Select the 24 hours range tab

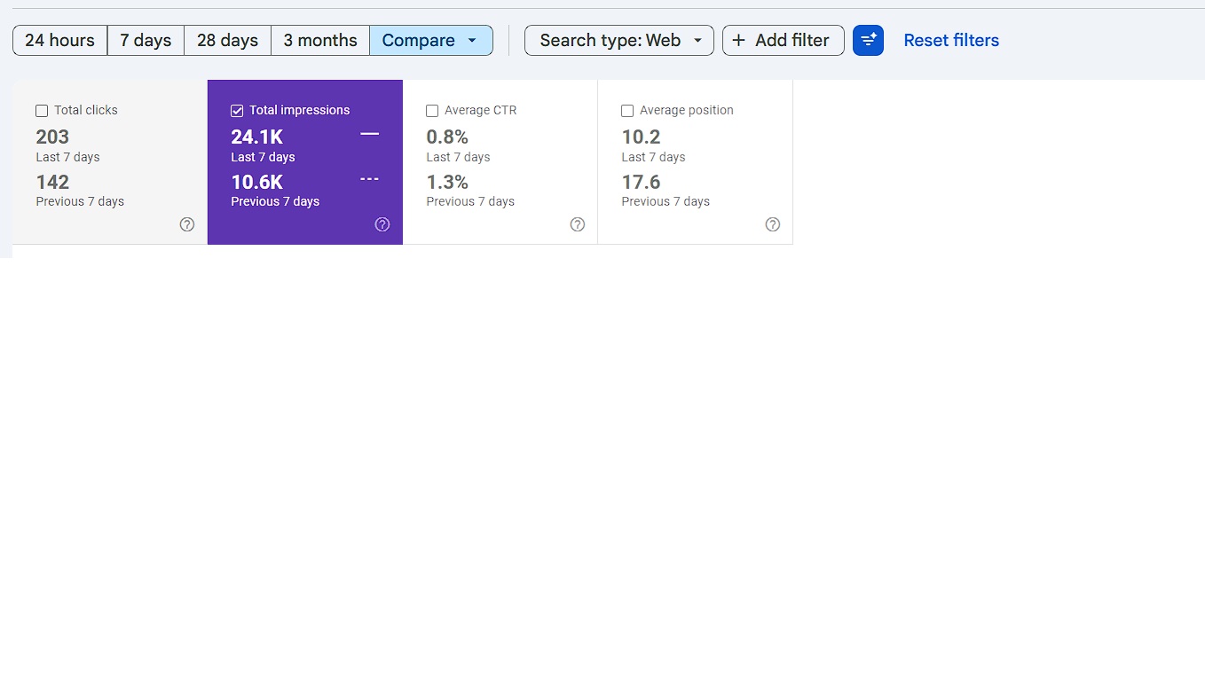tap(60, 40)
